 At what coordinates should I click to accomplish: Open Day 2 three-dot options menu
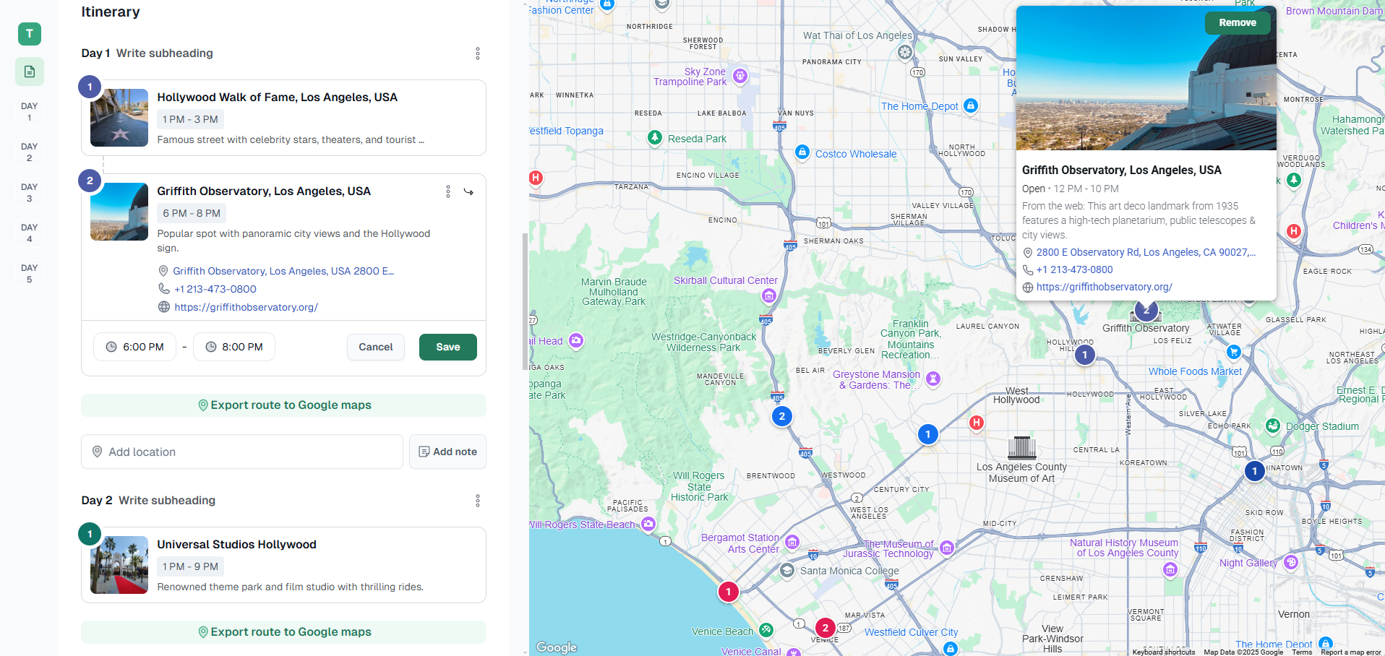pyautogui.click(x=477, y=501)
